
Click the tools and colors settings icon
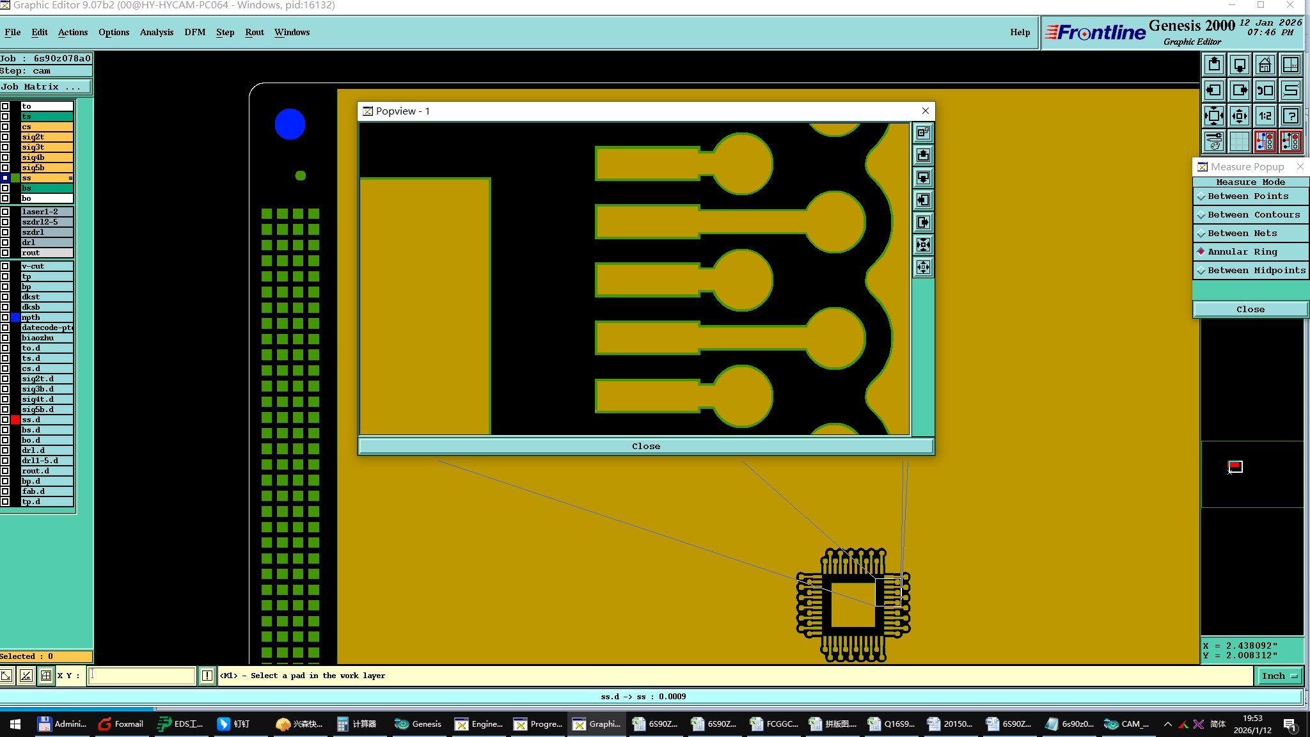[1213, 141]
